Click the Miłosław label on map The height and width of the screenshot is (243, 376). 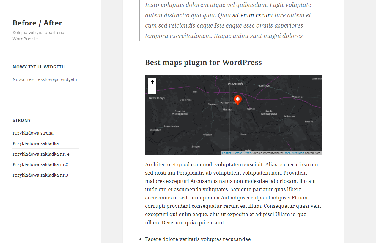(290, 116)
